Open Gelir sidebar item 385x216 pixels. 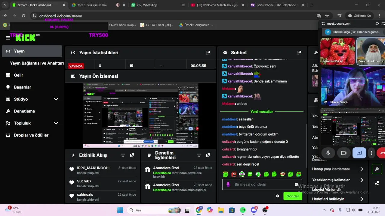coord(32,75)
